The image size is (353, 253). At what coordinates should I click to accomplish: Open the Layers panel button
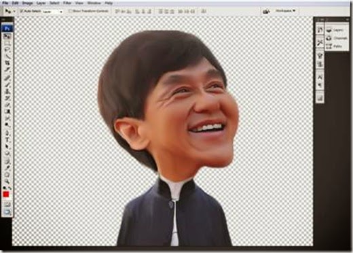[x=335, y=30]
